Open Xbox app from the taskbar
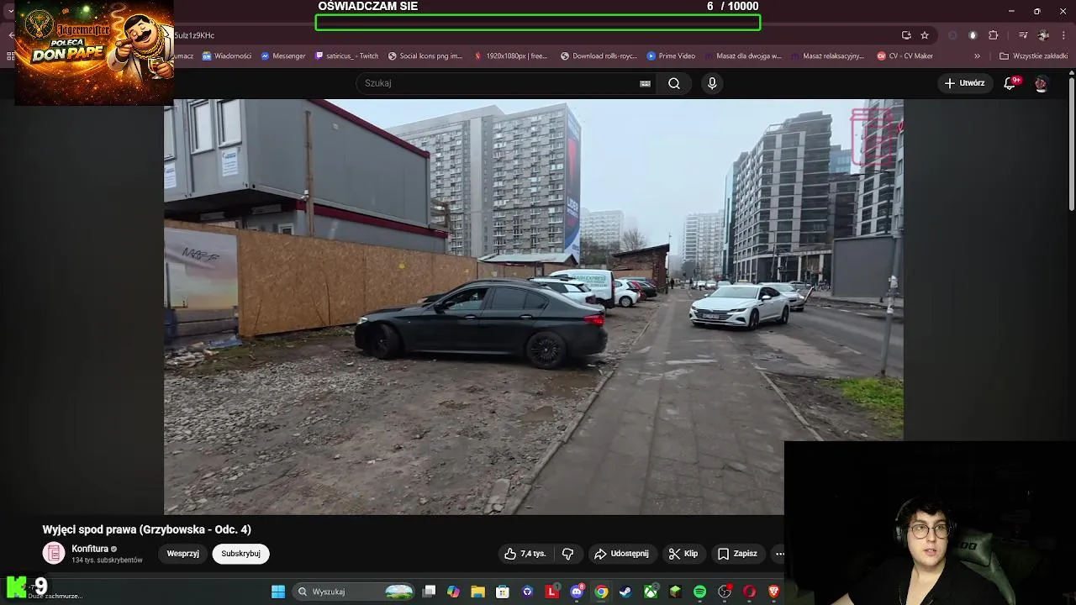 coord(651,592)
